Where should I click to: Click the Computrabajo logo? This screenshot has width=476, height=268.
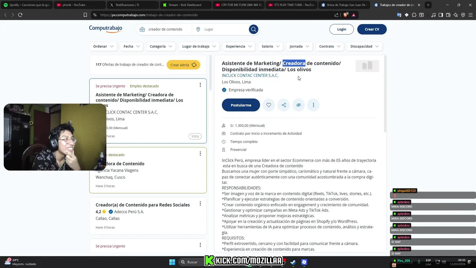(106, 29)
